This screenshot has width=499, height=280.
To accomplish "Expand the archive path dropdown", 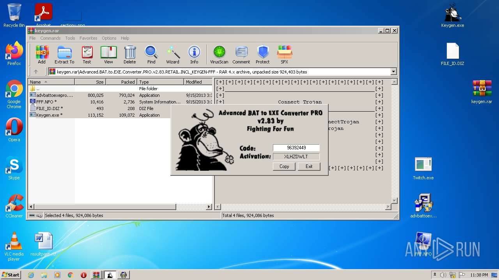I will [x=393, y=72].
